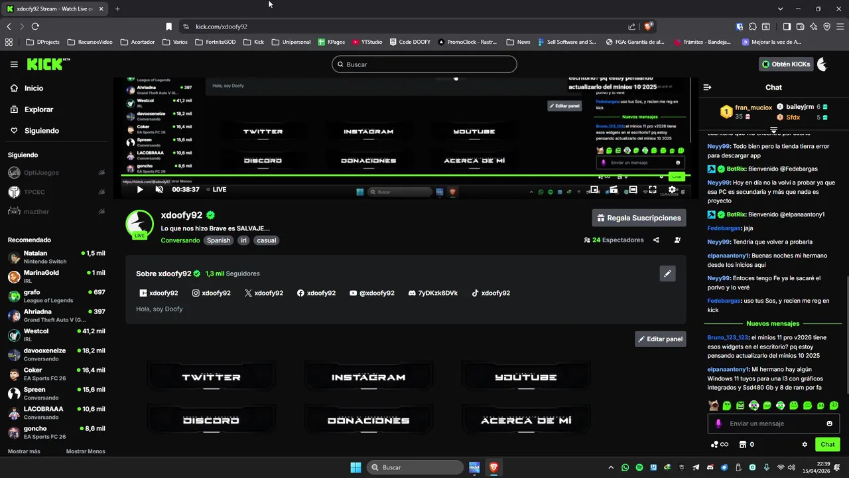
Task: Toggle fullscreen on the stream player
Action: point(653,189)
